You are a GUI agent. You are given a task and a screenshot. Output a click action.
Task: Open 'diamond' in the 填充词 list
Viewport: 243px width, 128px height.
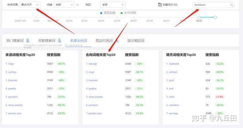(x=173, y=64)
